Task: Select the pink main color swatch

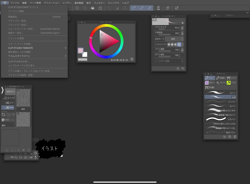Action: pyautogui.click(x=80, y=50)
